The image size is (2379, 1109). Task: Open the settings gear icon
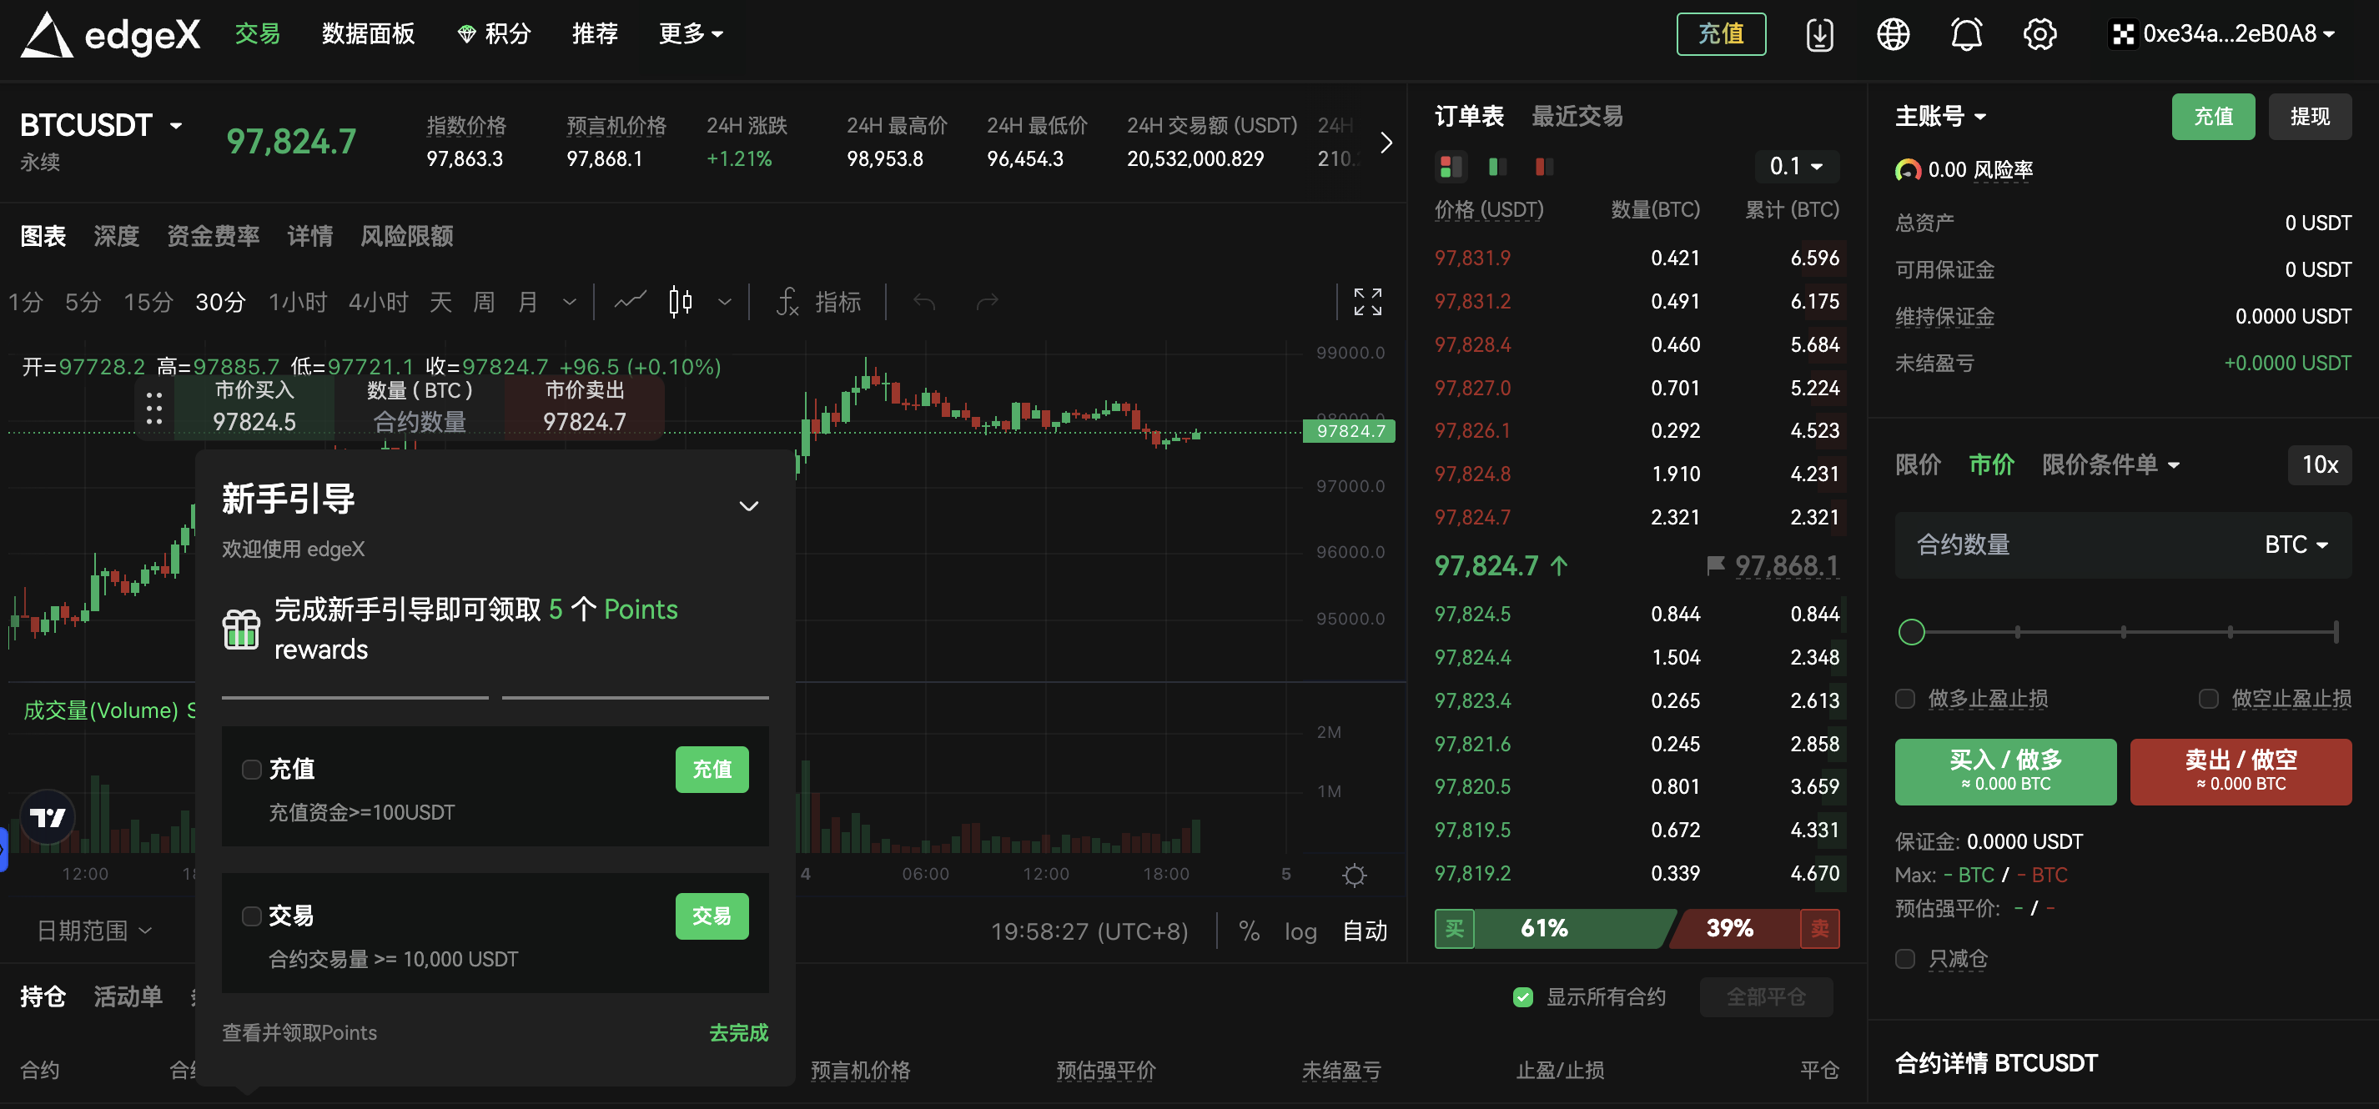[x=2040, y=34]
